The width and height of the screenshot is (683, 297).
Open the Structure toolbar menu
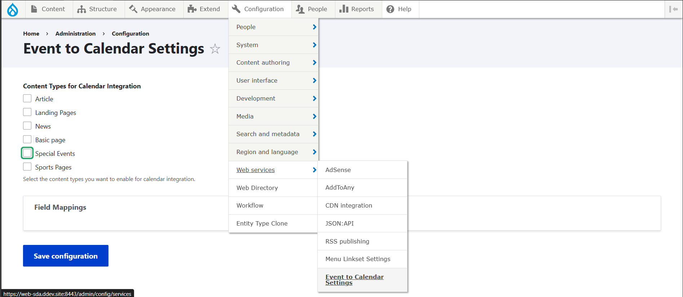[x=99, y=9]
